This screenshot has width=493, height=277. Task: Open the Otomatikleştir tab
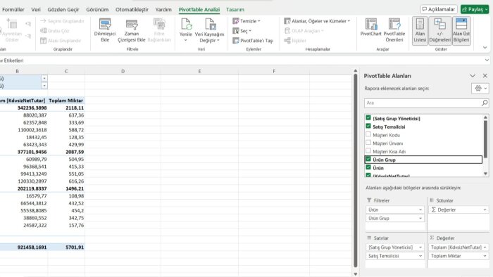tap(132, 9)
